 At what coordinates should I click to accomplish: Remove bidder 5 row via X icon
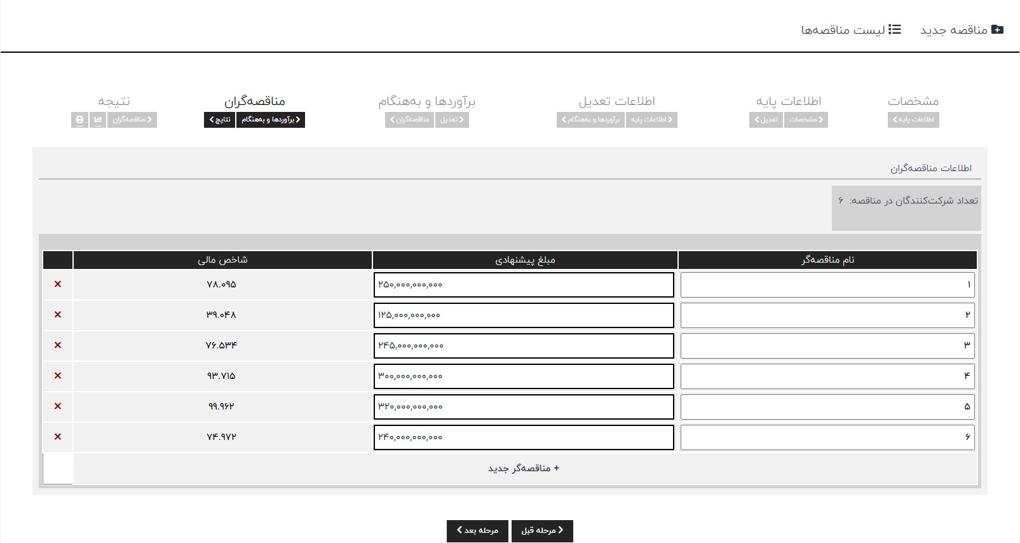click(x=58, y=406)
